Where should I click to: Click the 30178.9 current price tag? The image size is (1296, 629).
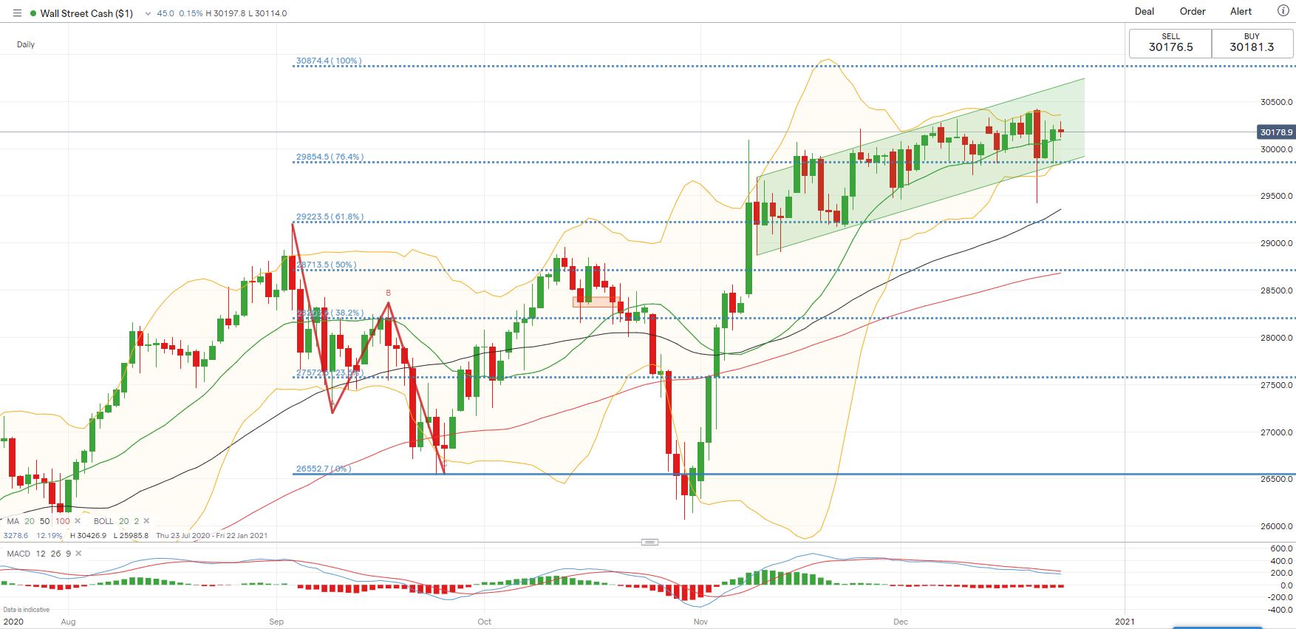point(1276,132)
